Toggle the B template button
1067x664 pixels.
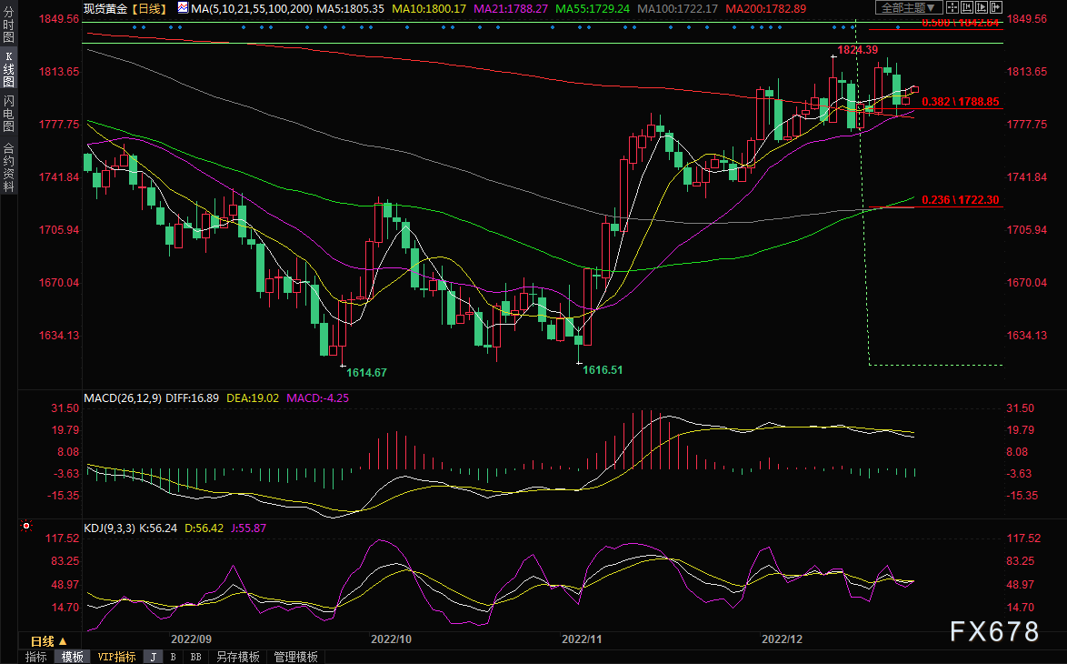pyautogui.click(x=173, y=657)
